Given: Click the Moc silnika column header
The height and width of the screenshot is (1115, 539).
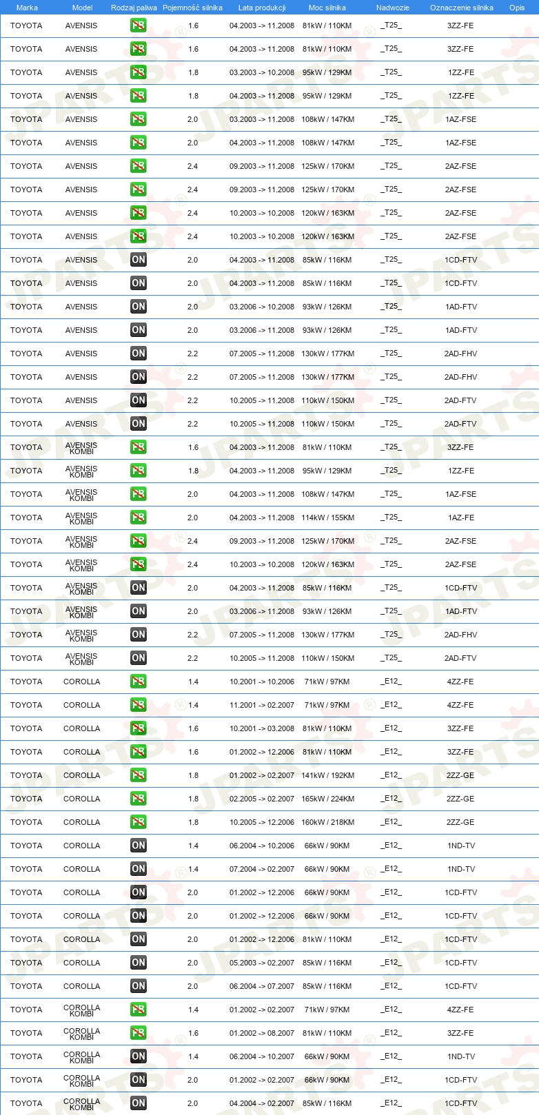Looking at the screenshot, I should click(327, 8).
